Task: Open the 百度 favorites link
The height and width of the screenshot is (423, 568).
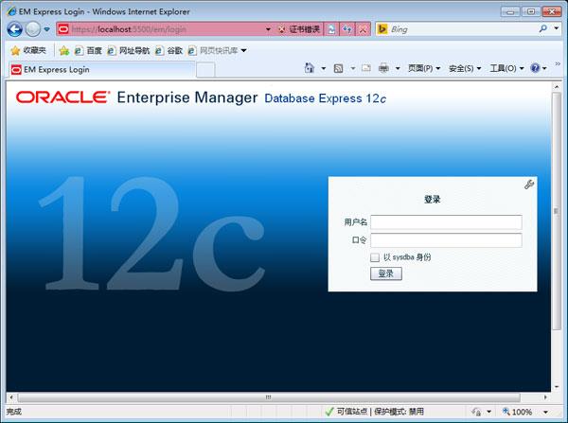Action: click(x=88, y=51)
